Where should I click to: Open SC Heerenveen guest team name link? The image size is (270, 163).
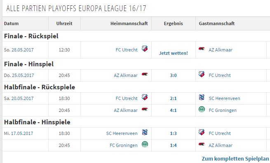coord(224,98)
